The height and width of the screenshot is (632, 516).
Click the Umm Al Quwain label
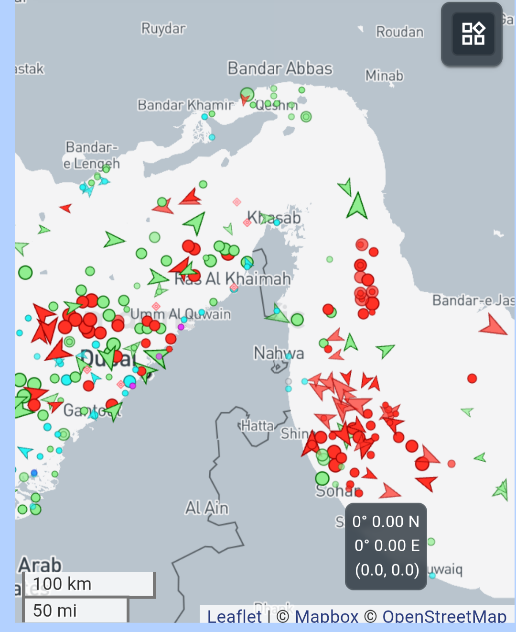(181, 314)
